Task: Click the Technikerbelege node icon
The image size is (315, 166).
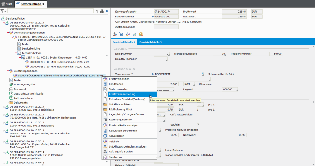Action: [x=19, y=53]
